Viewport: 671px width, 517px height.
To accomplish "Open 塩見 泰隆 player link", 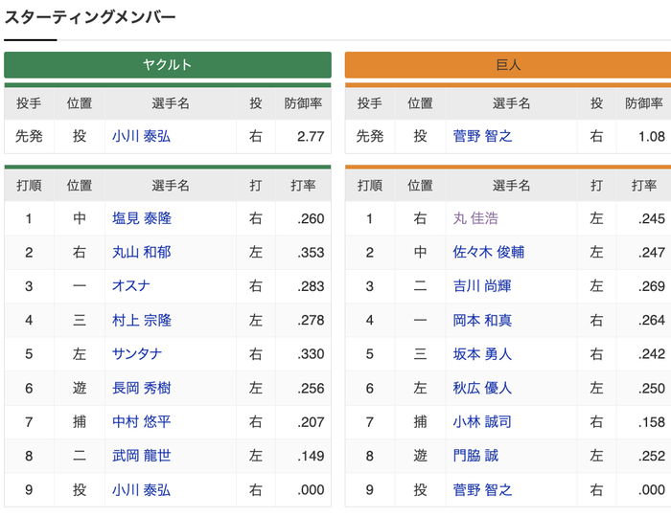I will click(142, 218).
